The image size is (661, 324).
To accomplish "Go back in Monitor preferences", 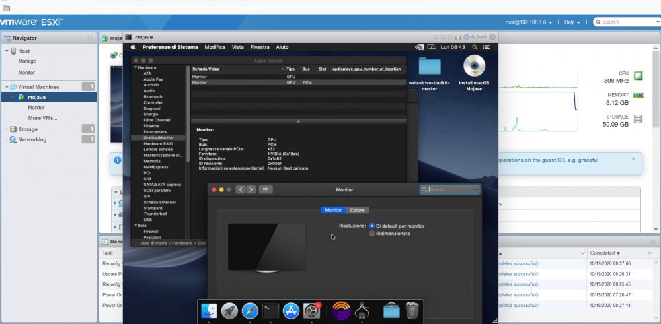I will (x=241, y=190).
